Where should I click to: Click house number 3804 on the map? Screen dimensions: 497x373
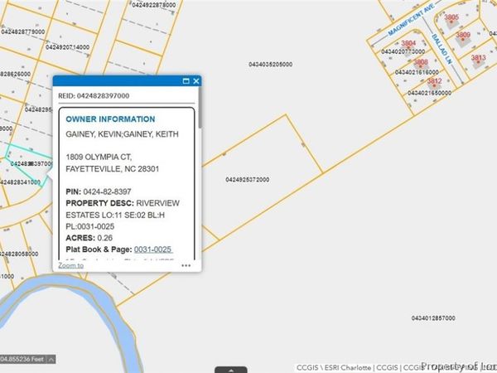pos(408,43)
